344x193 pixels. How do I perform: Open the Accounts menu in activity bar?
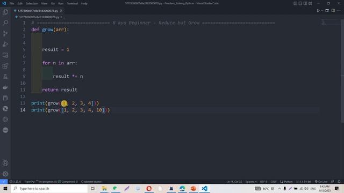(5, 163)
